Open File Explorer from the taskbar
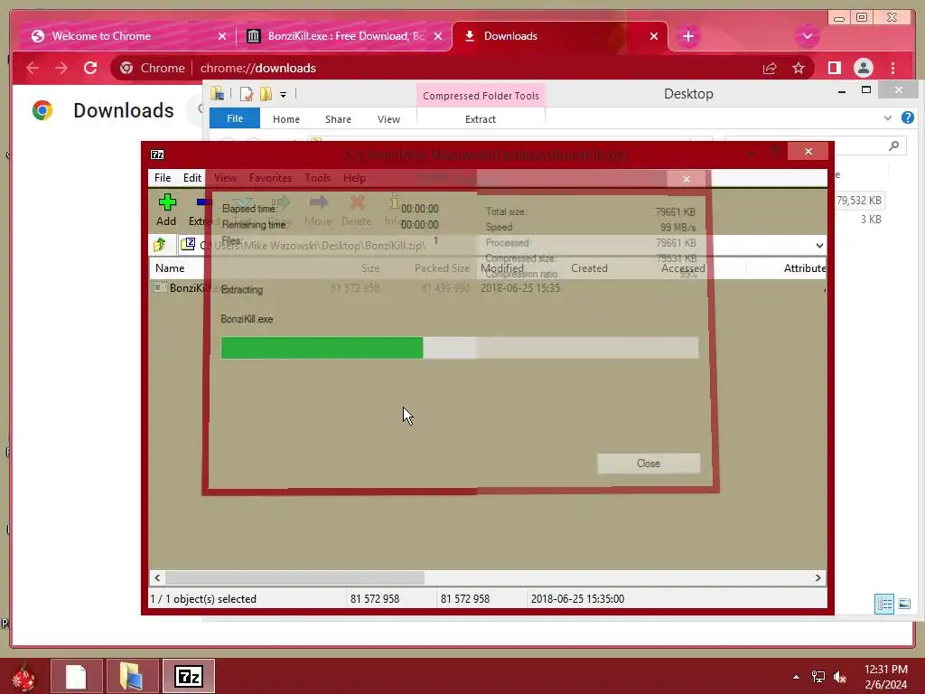925x694 pixels. point(132,676)
